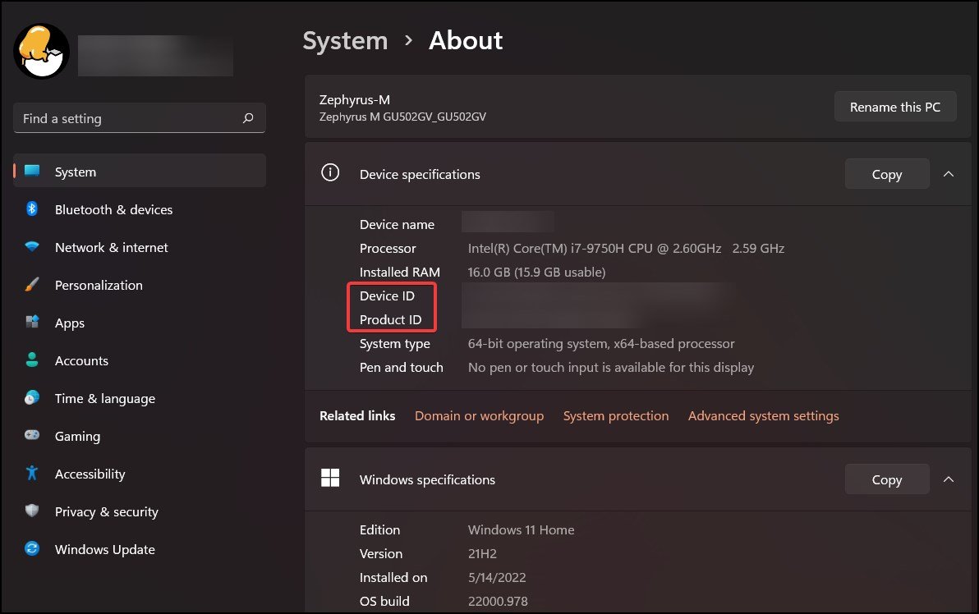
Task: Click the Personalization paintbrush icon
Action: tap(32, 285)
